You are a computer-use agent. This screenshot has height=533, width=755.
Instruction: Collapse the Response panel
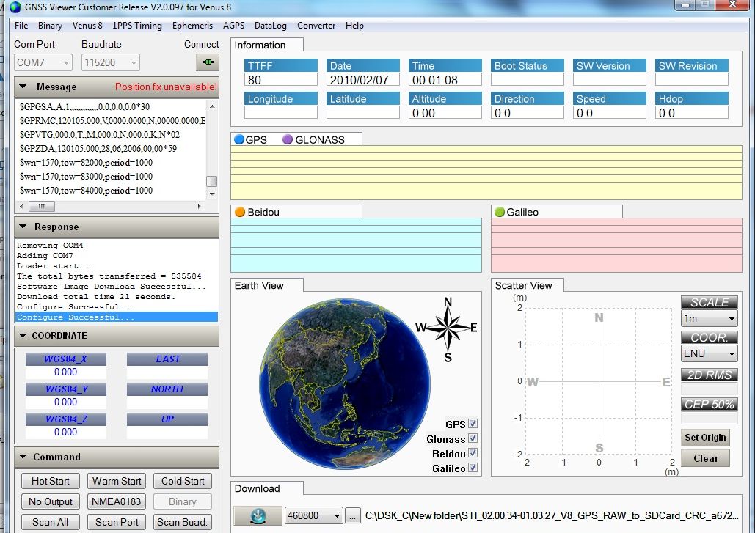pyautogui.click(x=23, y=227)
